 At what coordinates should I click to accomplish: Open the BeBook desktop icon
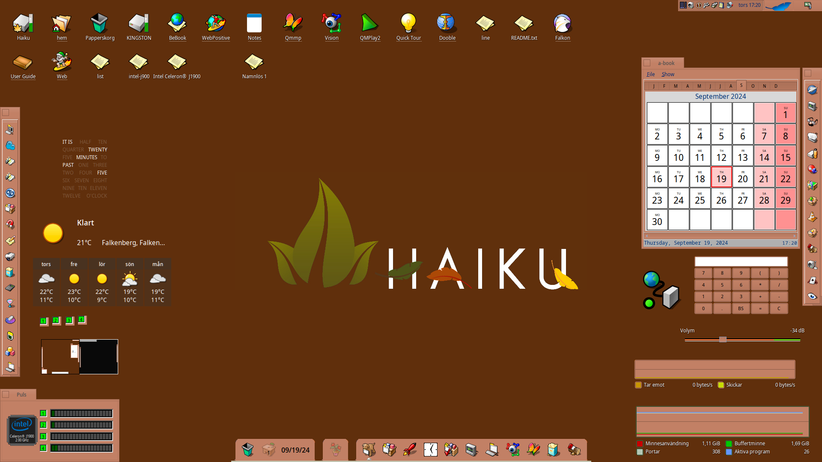[177, 24]
